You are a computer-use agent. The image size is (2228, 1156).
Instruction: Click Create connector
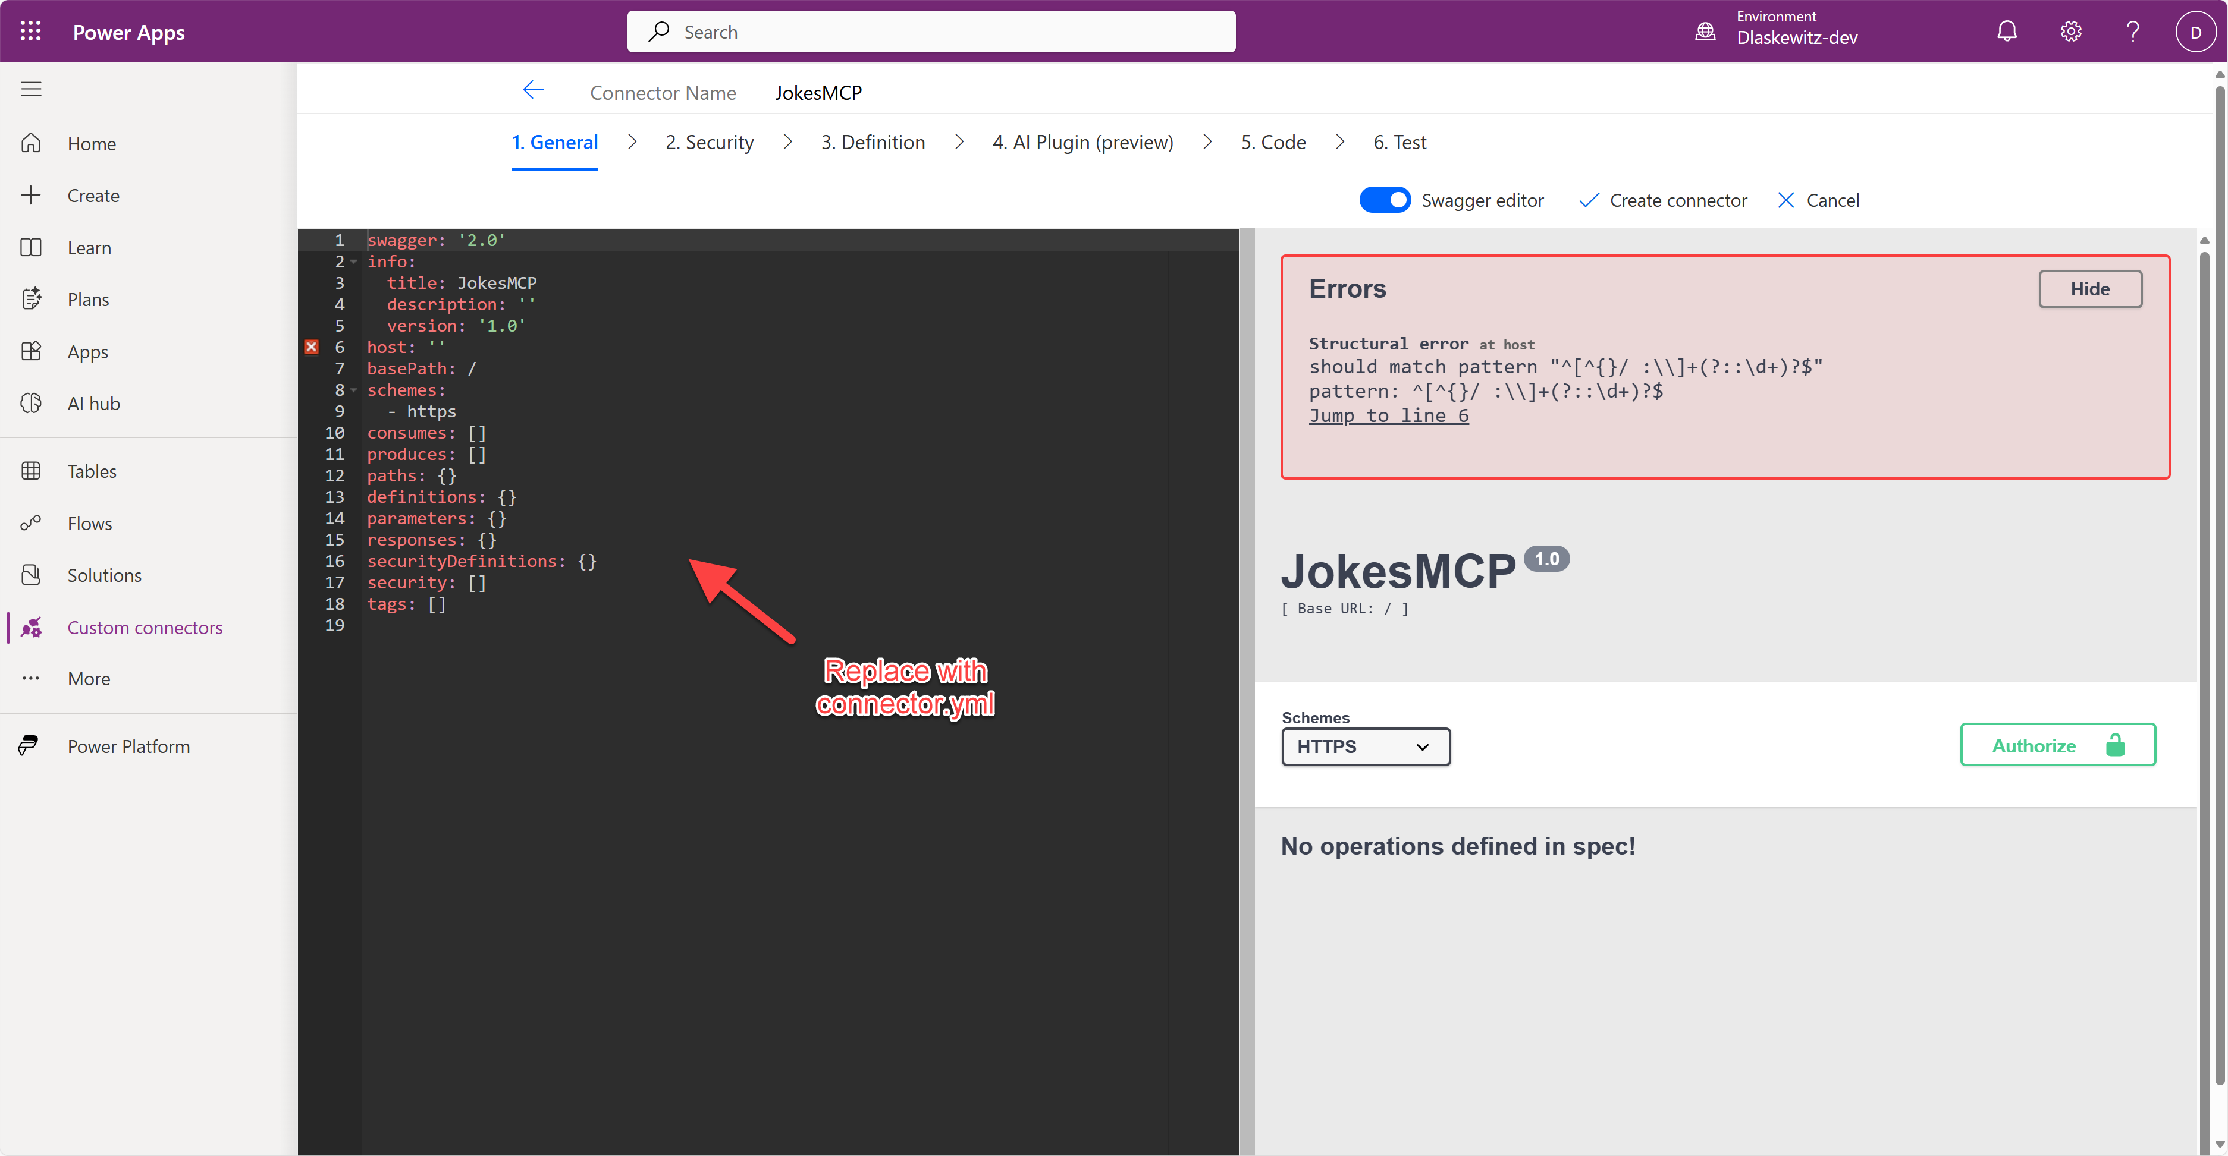click(x=1662, y=200)
